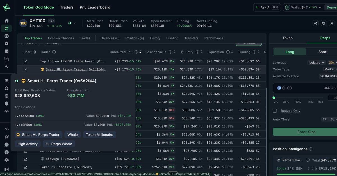Expand the exchange selector next to XYZ100
Image resolution: width=337 pixels, height=176 pixels.
click(72, 23)
